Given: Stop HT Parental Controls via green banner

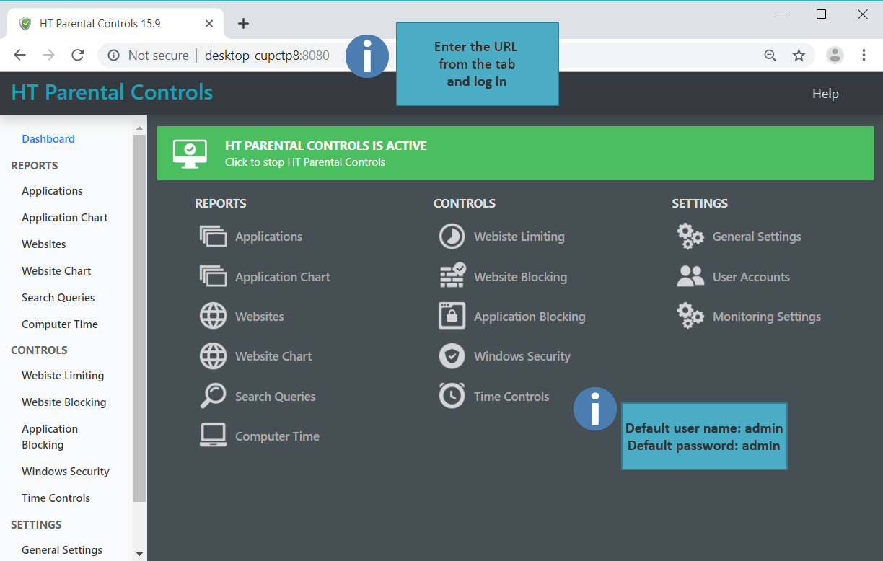Looking at the screenshot, I should [515, 154].
